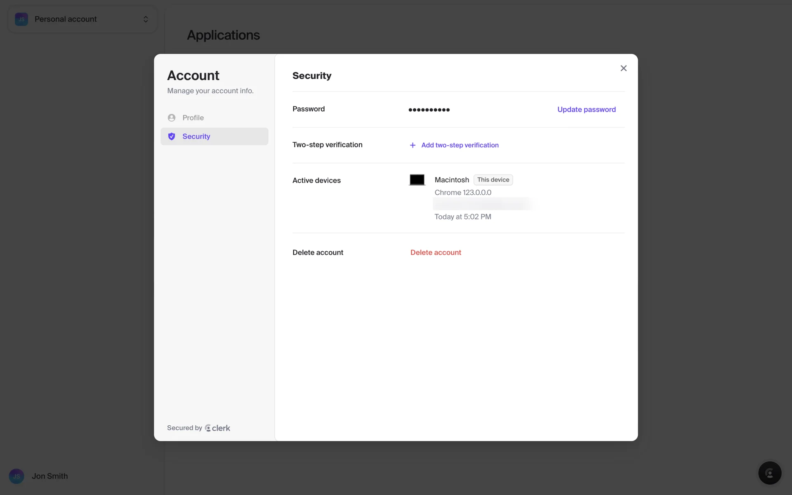Image resolution: width=792 pixels, height=495 pixels.
Task: Click the Clerk logo in footer
Action: 218,428
